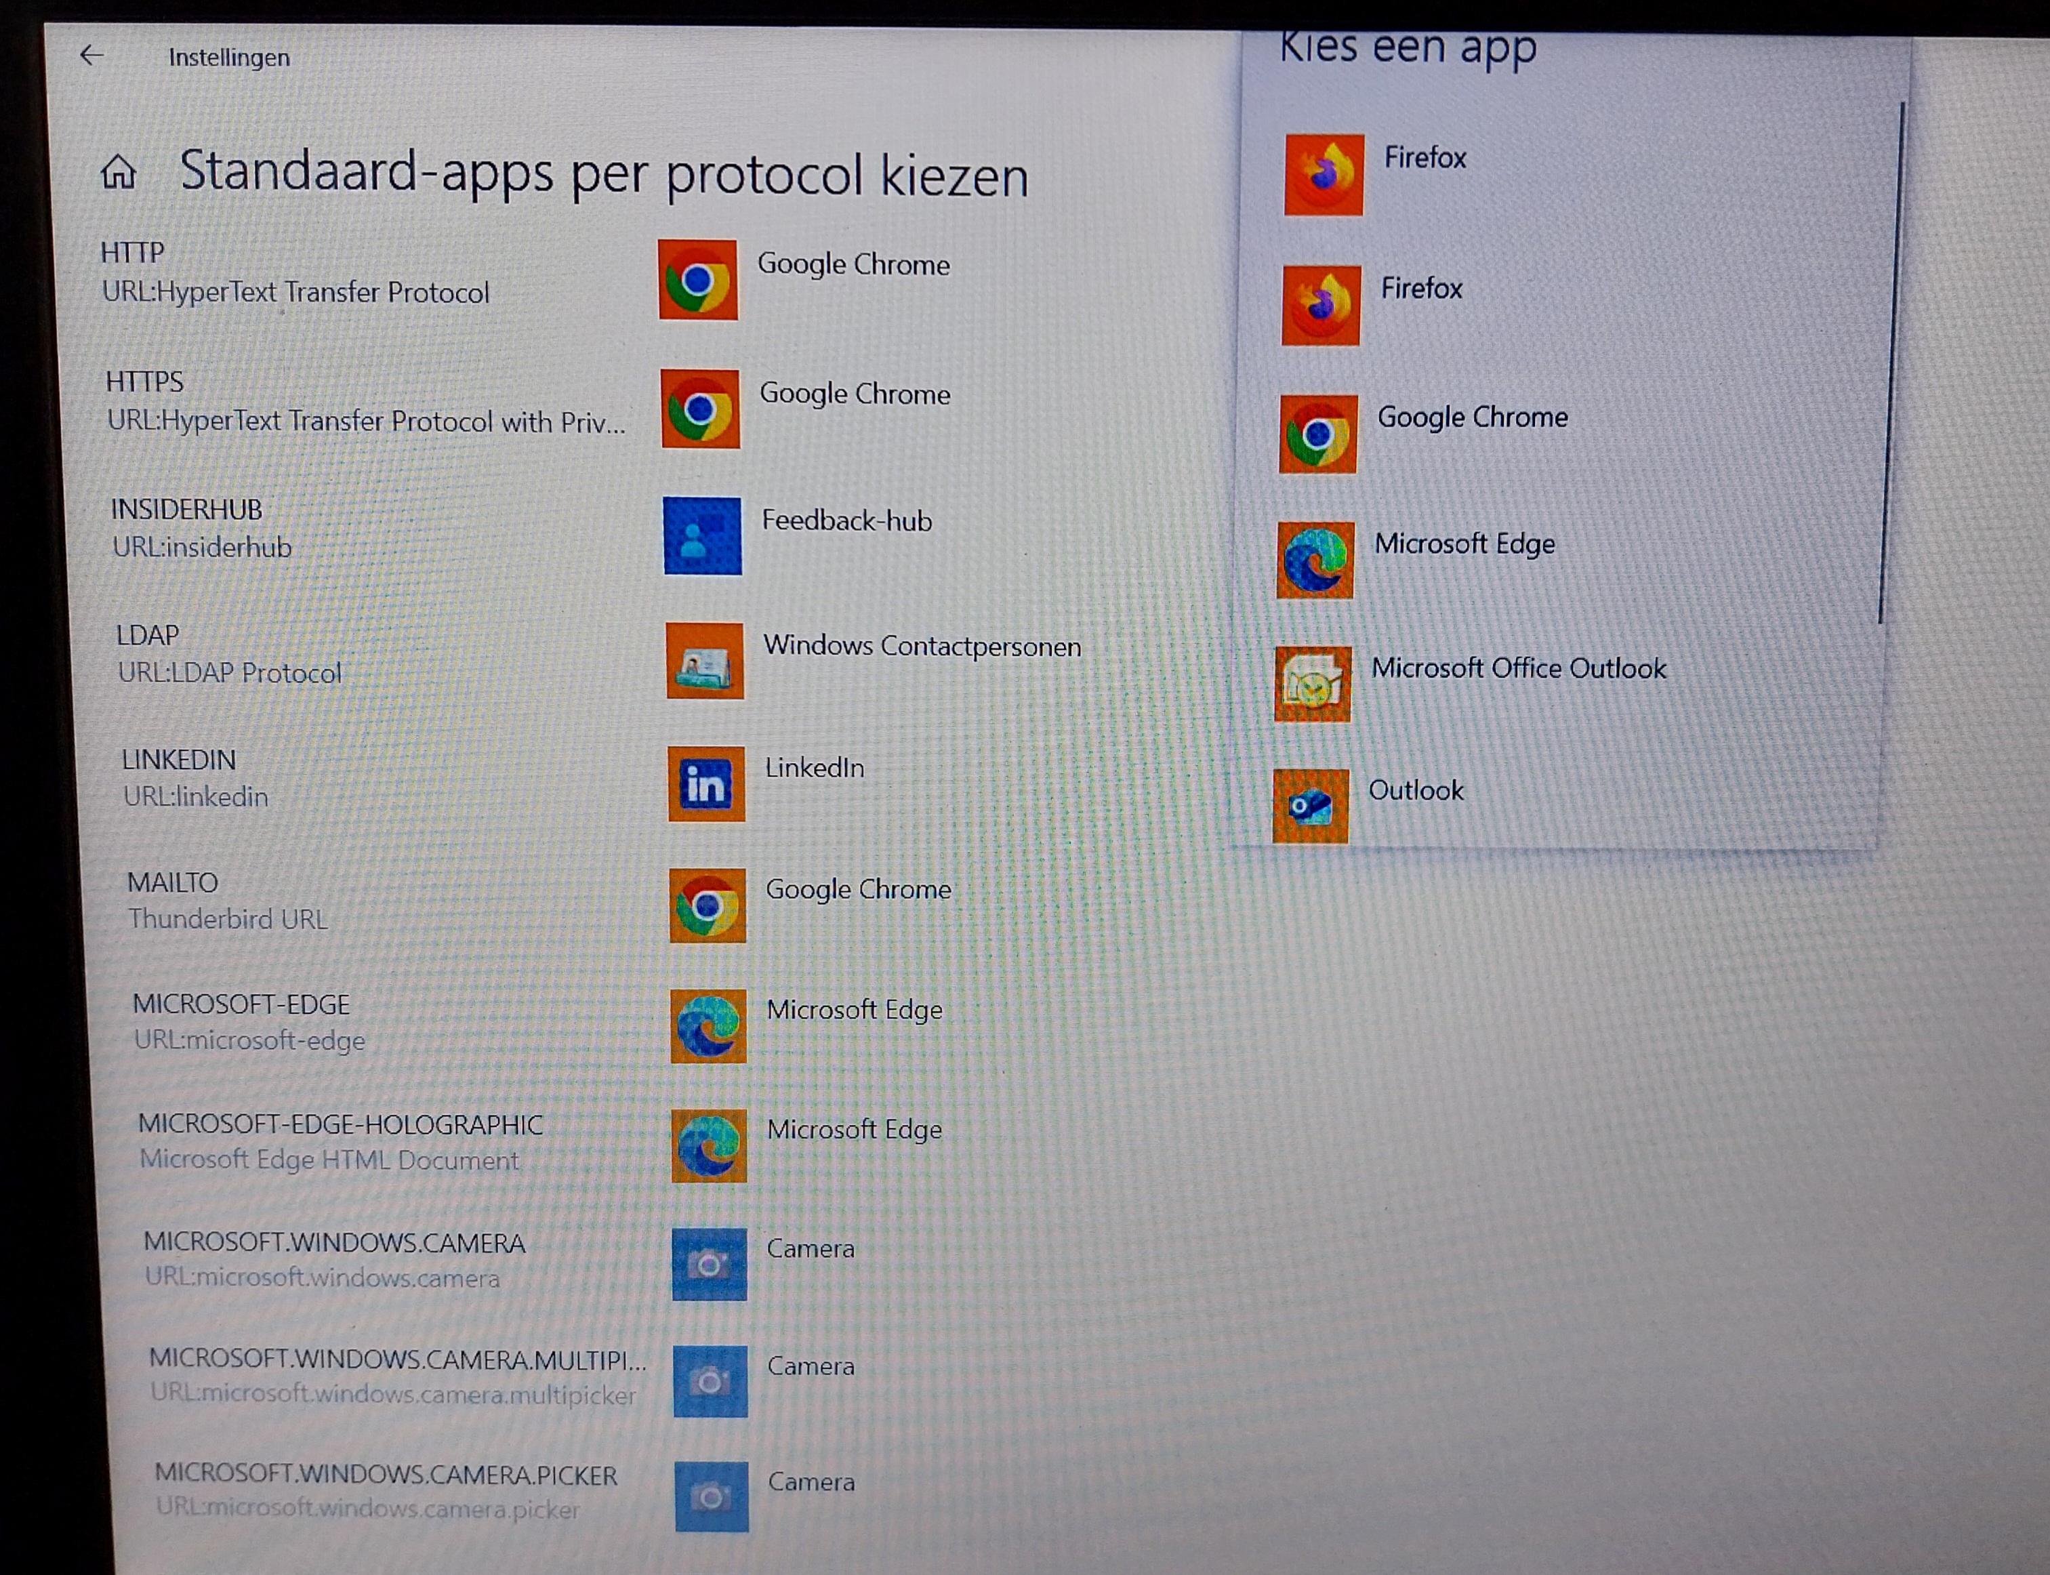This screenshot has height=1575, width=2050.
Task: Click the back arrow in Instellingen
Action: click(91, 56)
